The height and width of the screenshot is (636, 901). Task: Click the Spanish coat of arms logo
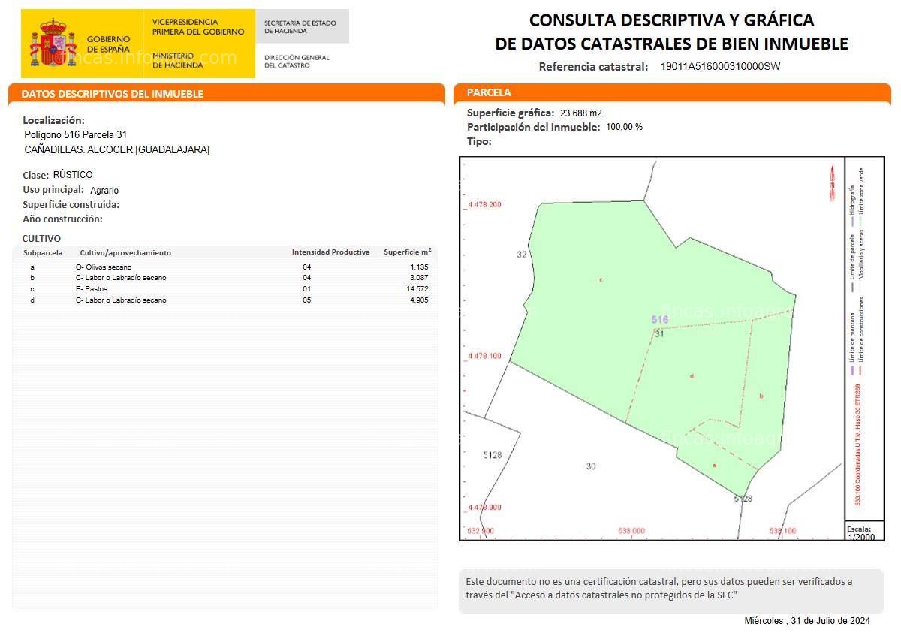(53, 44)
